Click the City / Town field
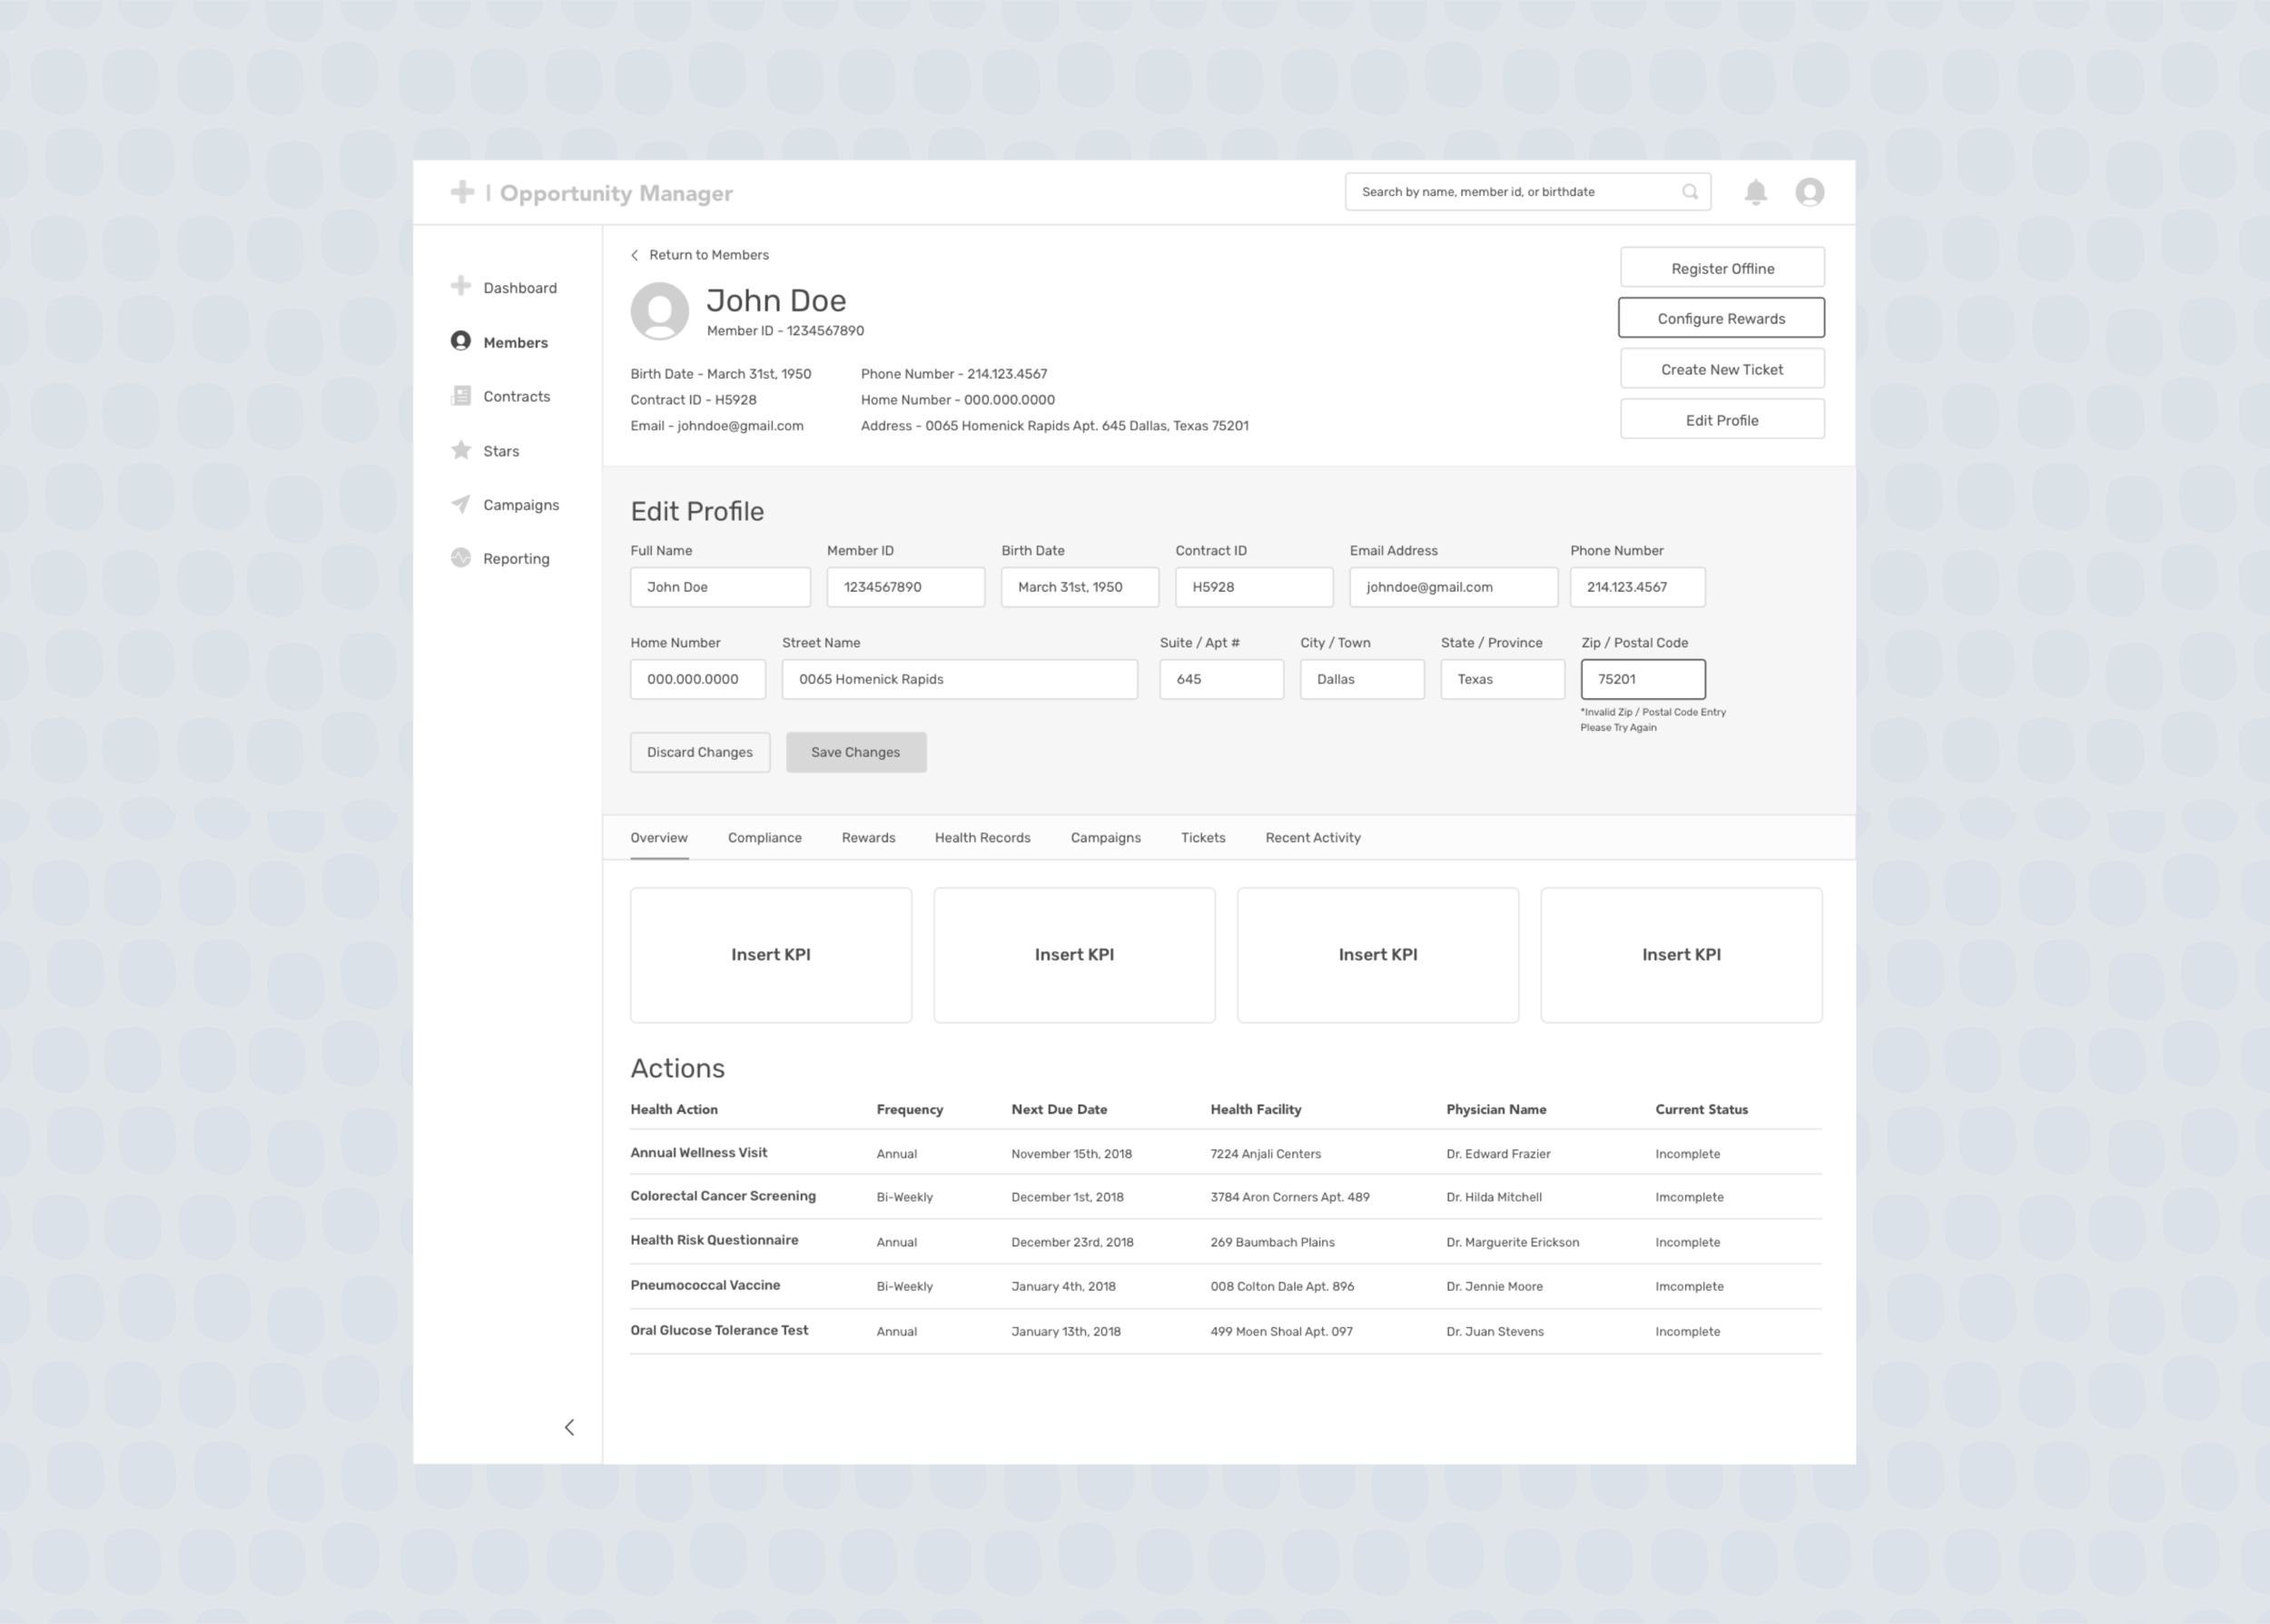 pos(1362,679)
